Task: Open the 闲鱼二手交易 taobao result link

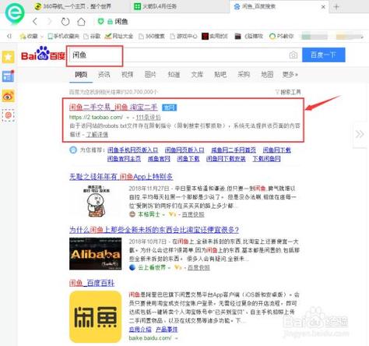Action: click(x=114, y=107)
